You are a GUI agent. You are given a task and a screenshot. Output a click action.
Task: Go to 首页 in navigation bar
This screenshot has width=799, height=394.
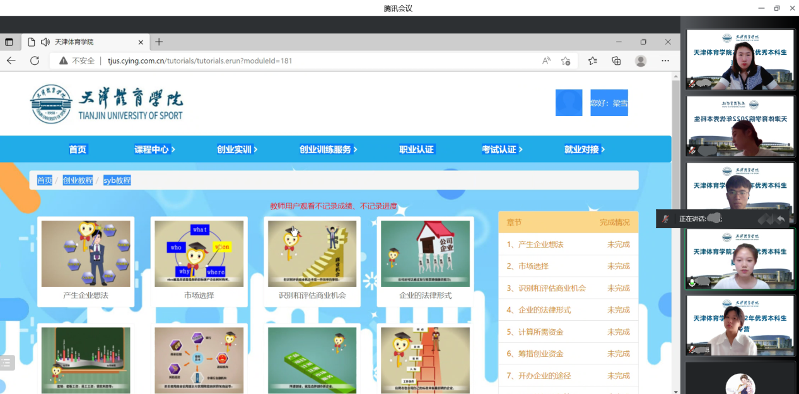pos(78,149)
